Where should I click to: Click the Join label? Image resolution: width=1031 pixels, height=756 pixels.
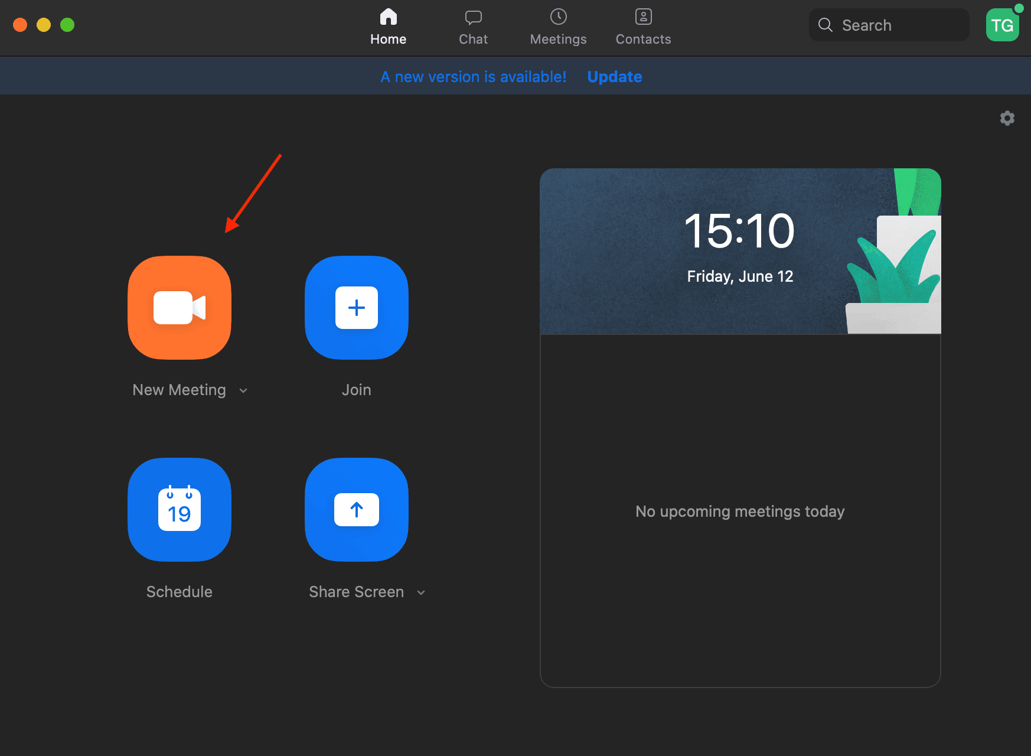[x=357, y=390]
